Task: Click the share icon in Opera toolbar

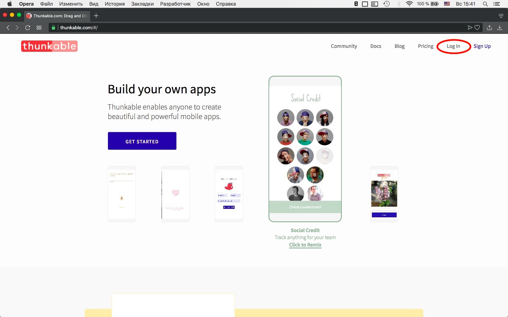Action: [x=489, y=27]
